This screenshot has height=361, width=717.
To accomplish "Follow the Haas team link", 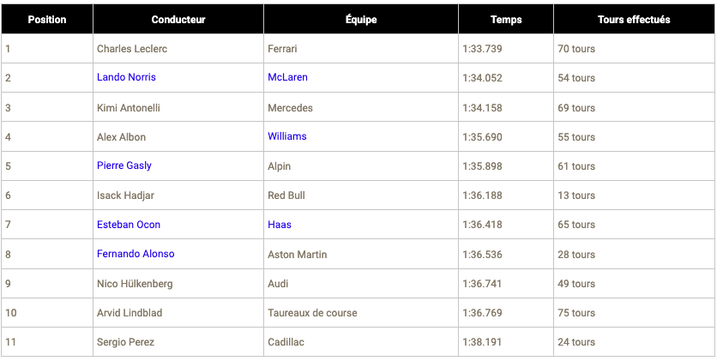I will coord(279,225).
